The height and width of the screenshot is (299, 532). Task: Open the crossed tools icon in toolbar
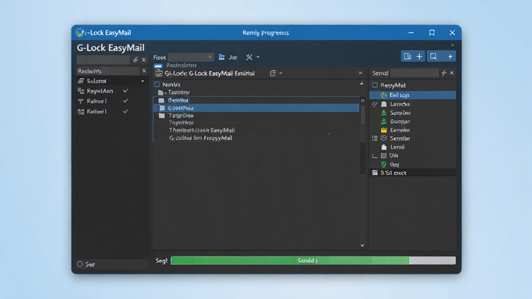[249, 57]
